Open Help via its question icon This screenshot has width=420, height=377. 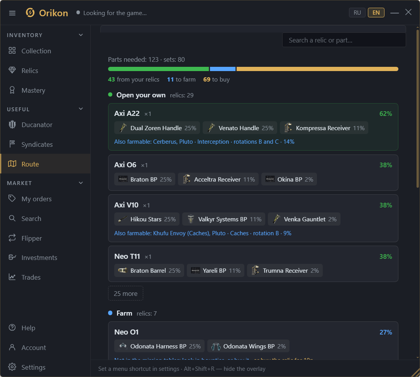(x=12, y=328)
